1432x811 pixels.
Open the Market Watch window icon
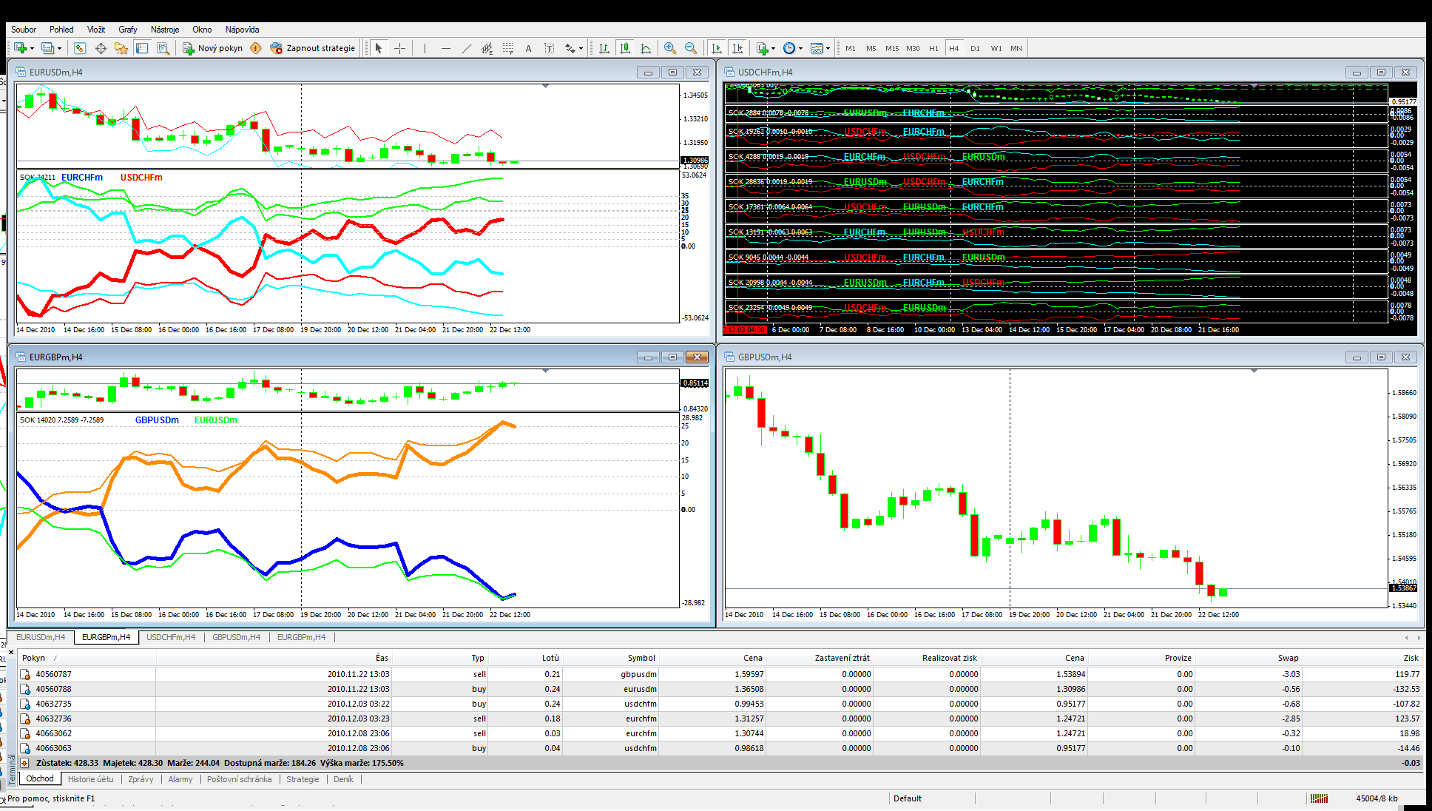(x=80, y=48)
